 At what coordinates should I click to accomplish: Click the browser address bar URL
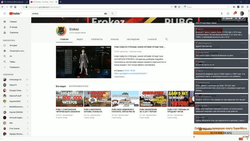(99, 7)
